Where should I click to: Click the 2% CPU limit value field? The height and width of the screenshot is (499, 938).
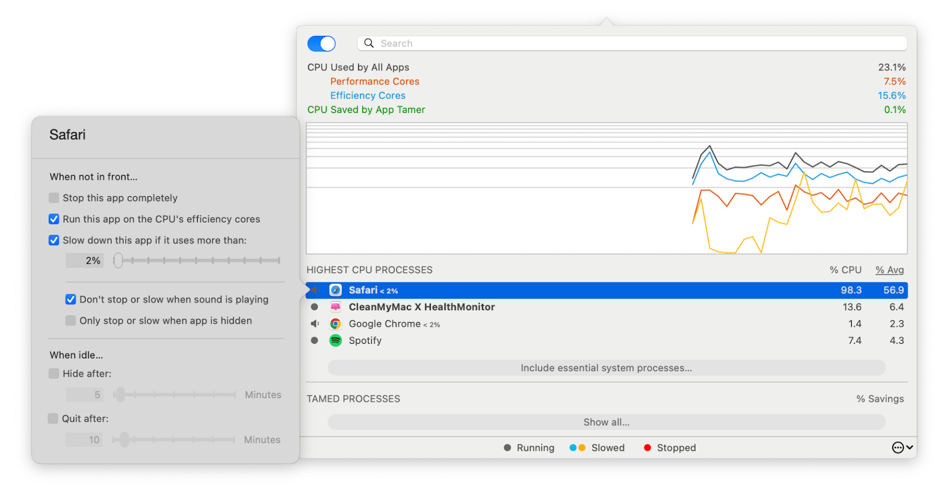84,261
